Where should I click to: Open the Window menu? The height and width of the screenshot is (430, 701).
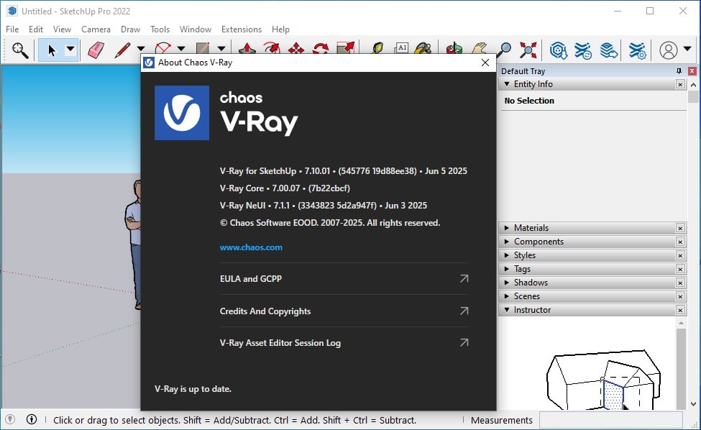(x=196, y=29)
